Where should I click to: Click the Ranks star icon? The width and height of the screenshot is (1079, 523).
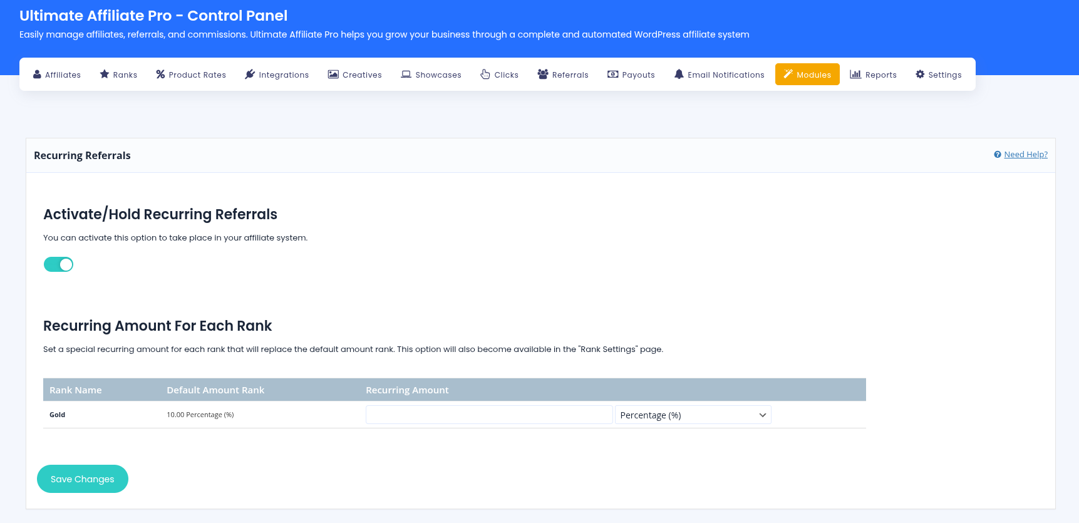pos(105,75)
